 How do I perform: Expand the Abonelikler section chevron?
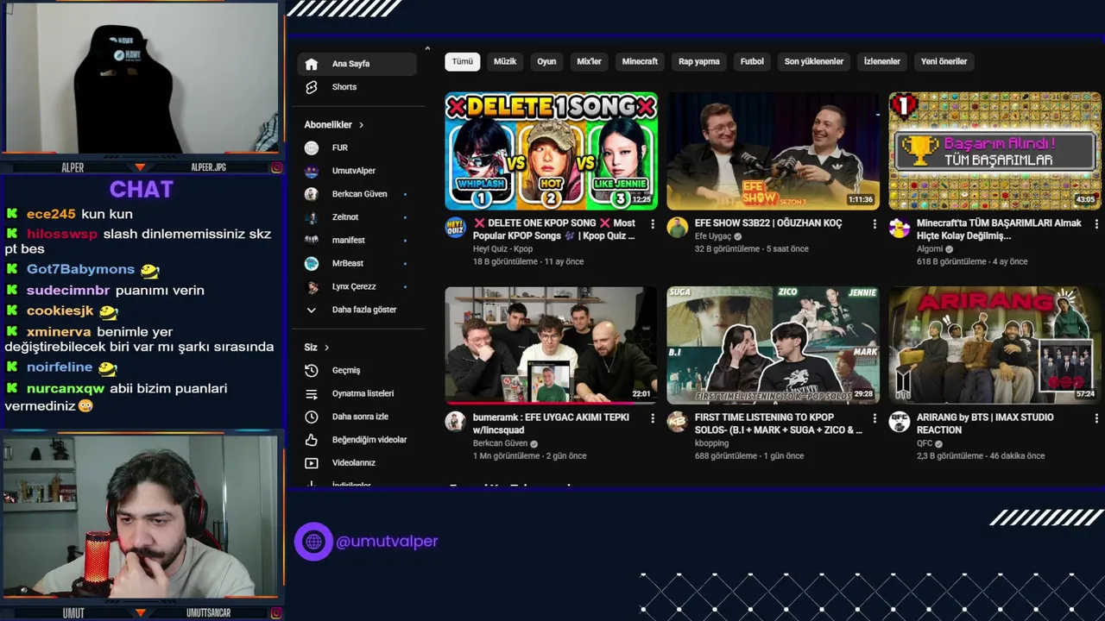361,125
